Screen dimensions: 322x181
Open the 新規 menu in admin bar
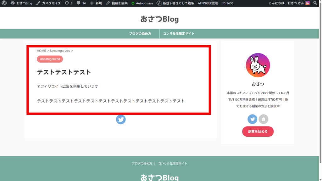96,3
